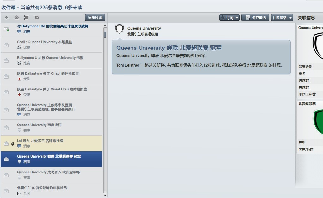This screenshot has height=198, width=323.
Task: Open the Queens University club name link
Action: coord(144,28)
